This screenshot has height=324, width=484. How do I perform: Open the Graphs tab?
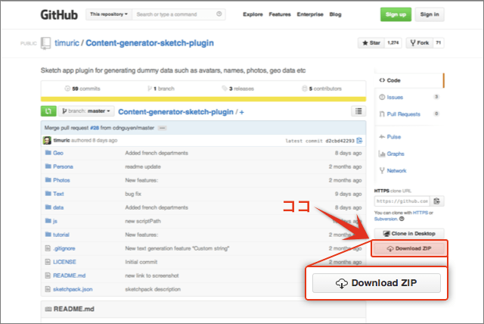click(x=396, y=154)
